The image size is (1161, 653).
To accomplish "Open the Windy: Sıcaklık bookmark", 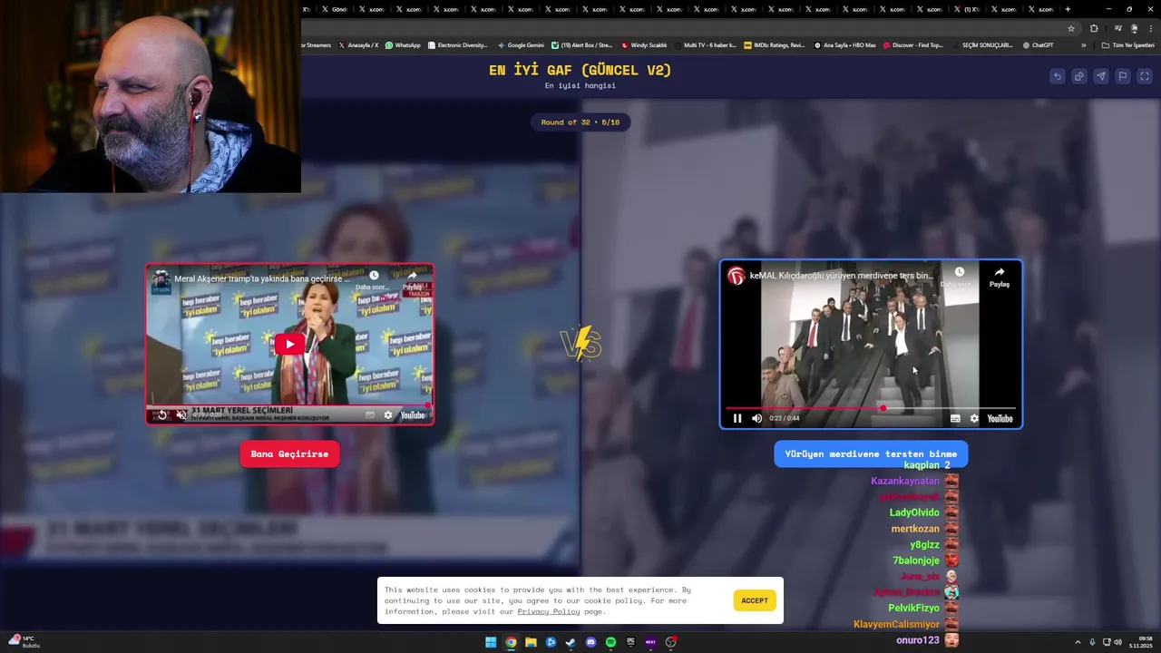I will 644,44.
